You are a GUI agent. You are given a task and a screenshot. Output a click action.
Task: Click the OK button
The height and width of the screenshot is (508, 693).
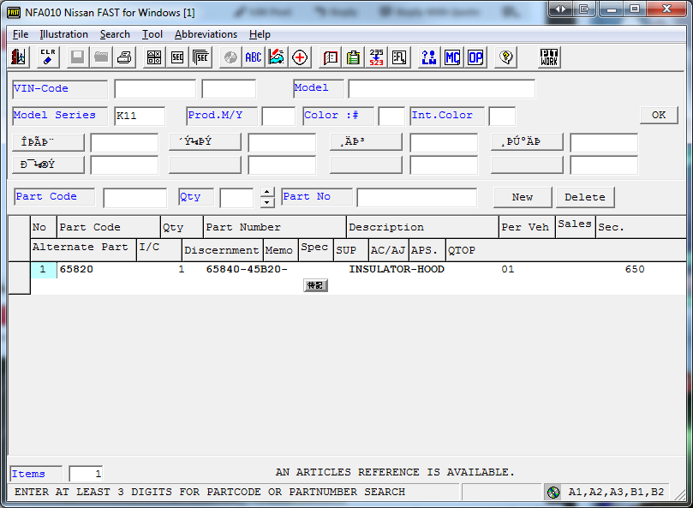659,115
